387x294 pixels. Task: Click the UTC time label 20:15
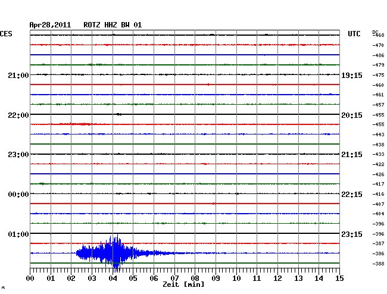tap(352, 115)
